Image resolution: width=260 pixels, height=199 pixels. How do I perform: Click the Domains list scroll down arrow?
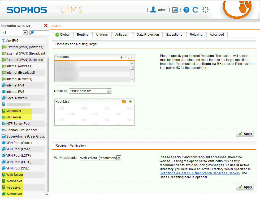(132, 80)
